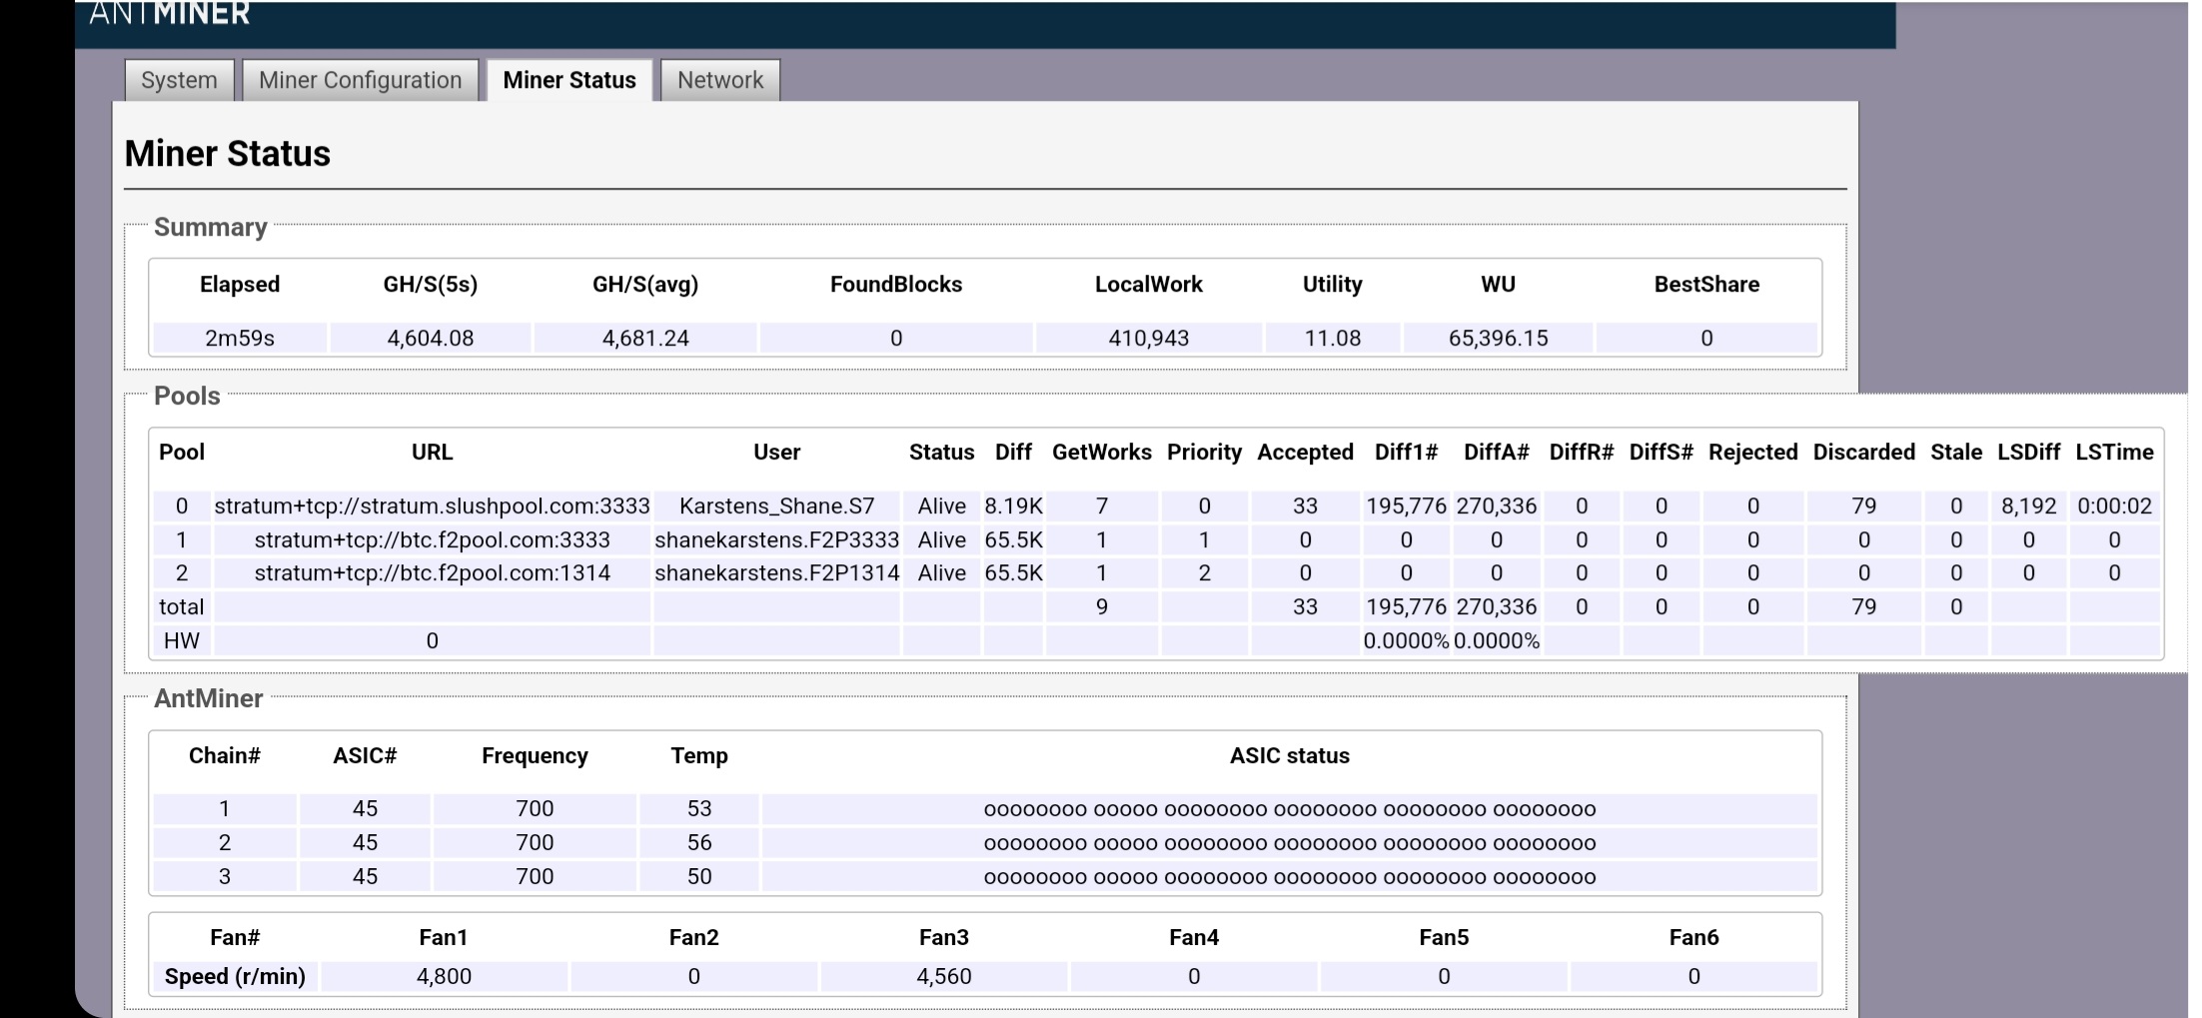Screen dimensions: 2202x1018
Task: Click the btc.f2pool.com:3333 pool URL
Action: (432, 540)
